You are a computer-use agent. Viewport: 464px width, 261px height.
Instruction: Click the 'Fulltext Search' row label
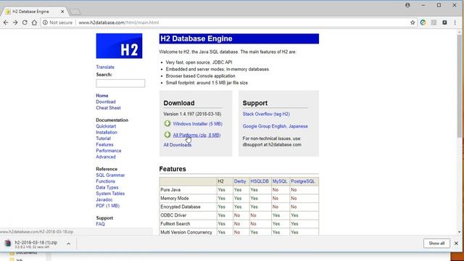pos(175,224)
